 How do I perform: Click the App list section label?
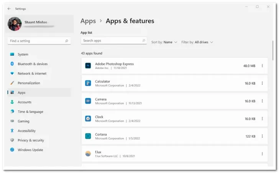86,33
